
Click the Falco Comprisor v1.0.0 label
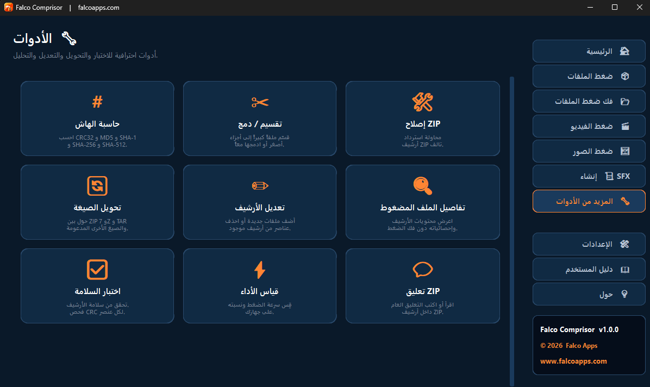coord(579,329)
